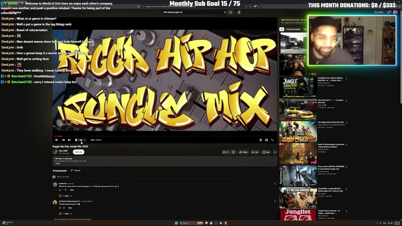Open the weather widget on the taskbar
This screenshot has height=226, width=402.
coord(7,223)
